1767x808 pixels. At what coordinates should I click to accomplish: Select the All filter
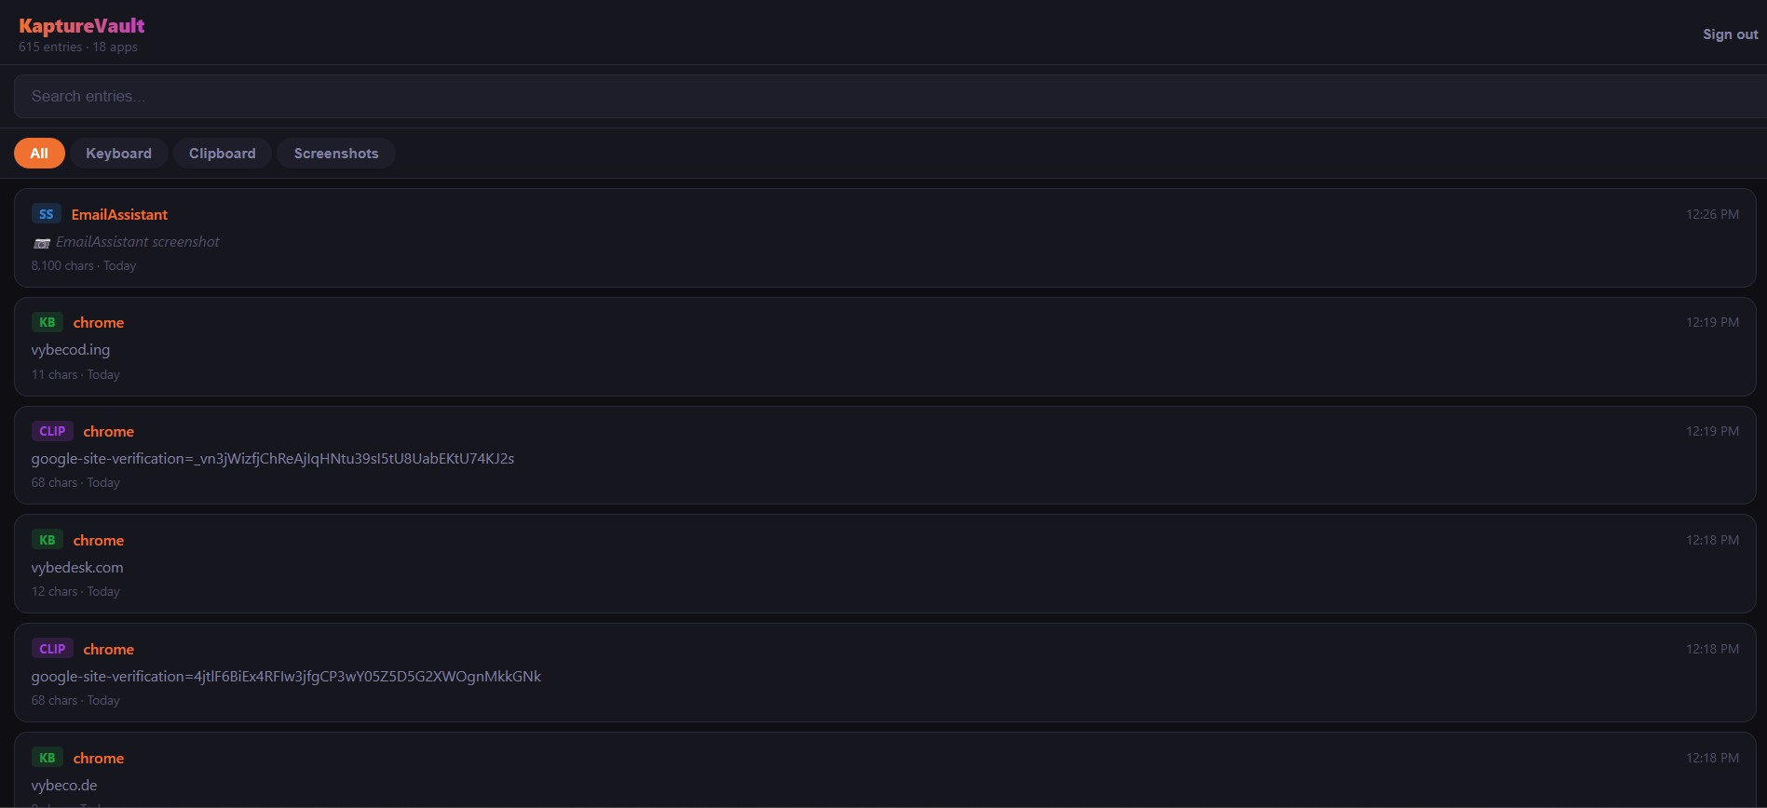pyautogui.click(x=39, y=154)
